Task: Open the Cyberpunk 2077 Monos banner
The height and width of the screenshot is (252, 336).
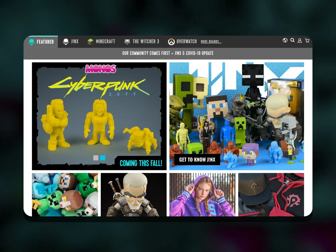Action: (99, 116)
